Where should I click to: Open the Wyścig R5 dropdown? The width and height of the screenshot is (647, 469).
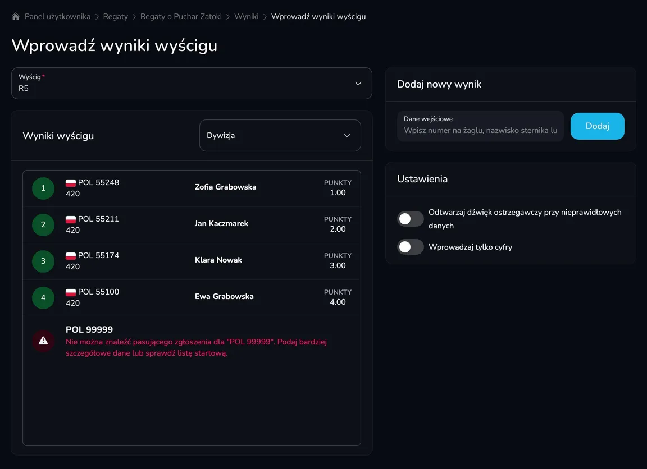pyautogui.click(x=192, y=83)
